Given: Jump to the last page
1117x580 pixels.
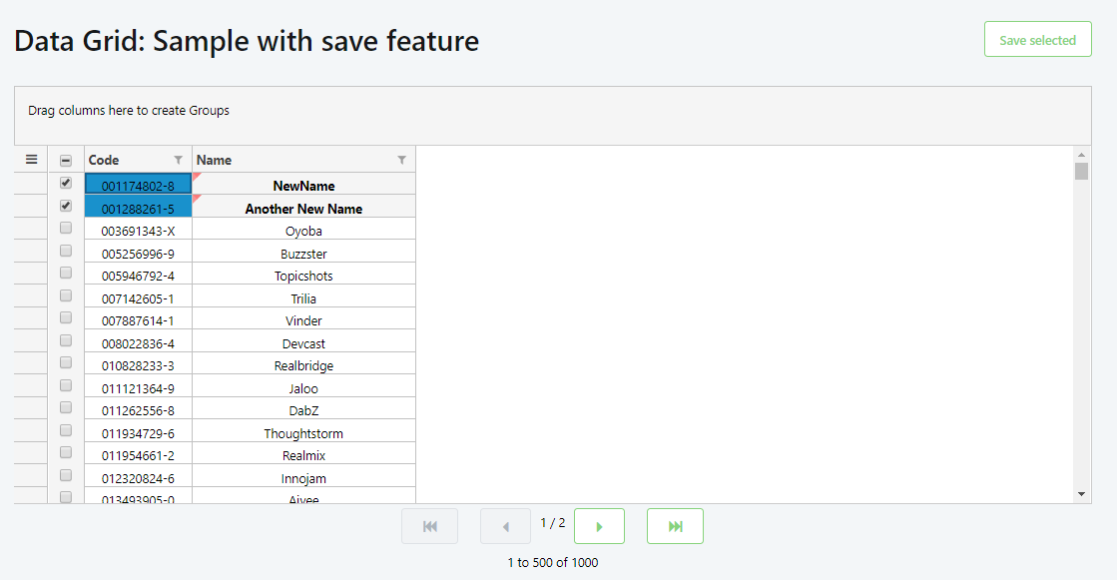Looking at the screenshot, I should pos(675,526).
